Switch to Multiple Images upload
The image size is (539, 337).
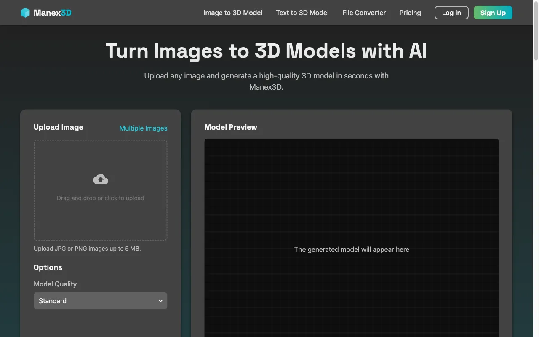[143, 128]
